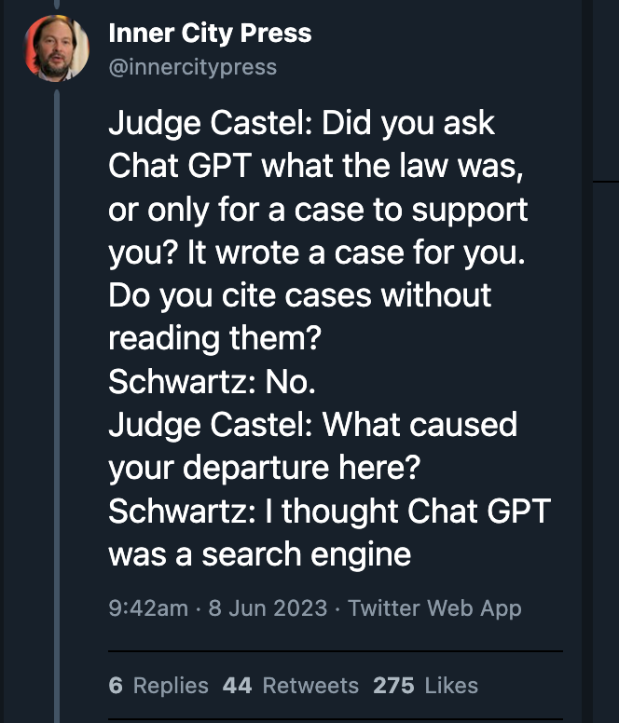Click the final line "was a search engine"
Viewport: 619px width, 723px height.
[x=259, y=554]
